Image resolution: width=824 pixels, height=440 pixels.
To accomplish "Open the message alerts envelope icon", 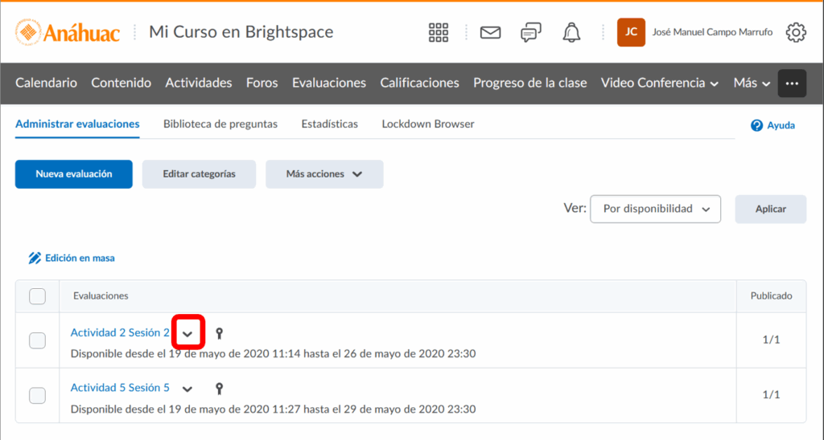I will (x=490, y=32).
